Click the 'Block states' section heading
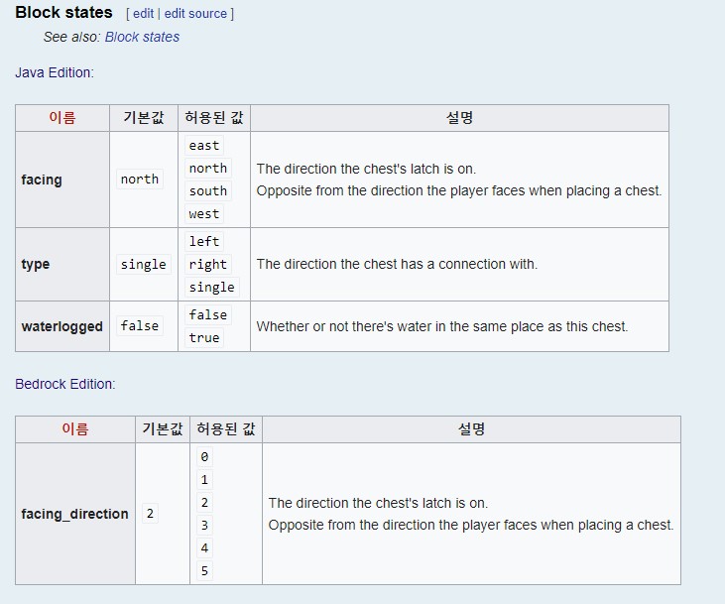Image resolution: width=725 pixels, height=604 pixels. (x=63, y=13)
